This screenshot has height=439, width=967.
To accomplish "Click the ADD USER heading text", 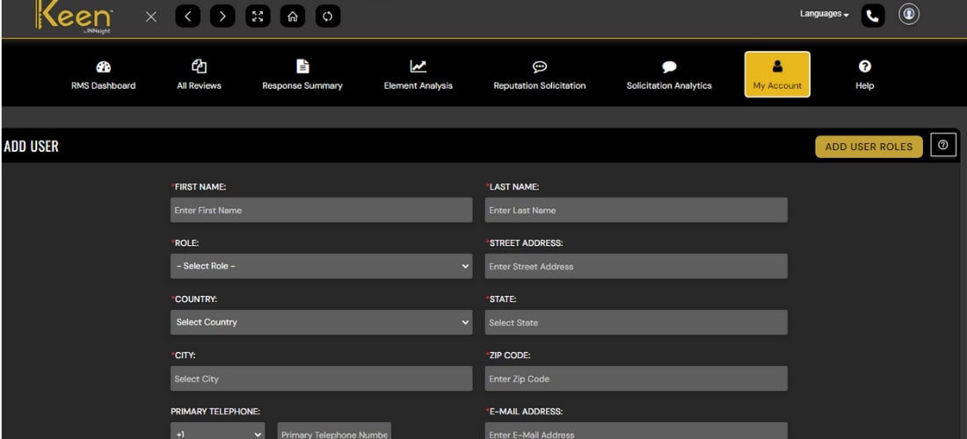I will 31,147.
